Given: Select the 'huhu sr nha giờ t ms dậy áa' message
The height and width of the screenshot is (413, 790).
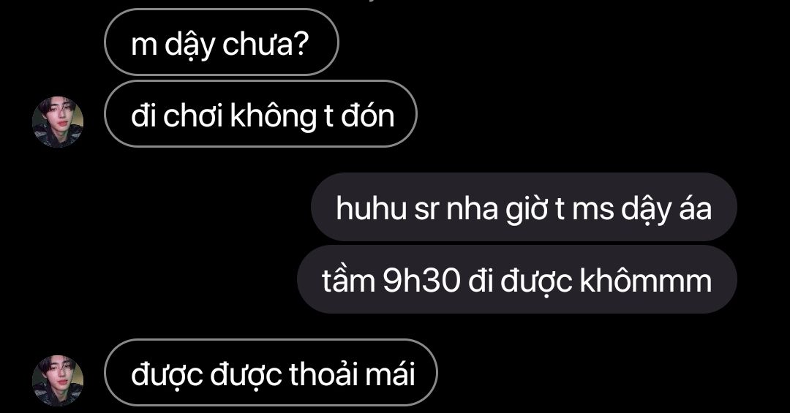Looking at the screenshot, I should [x=524, y=207].
